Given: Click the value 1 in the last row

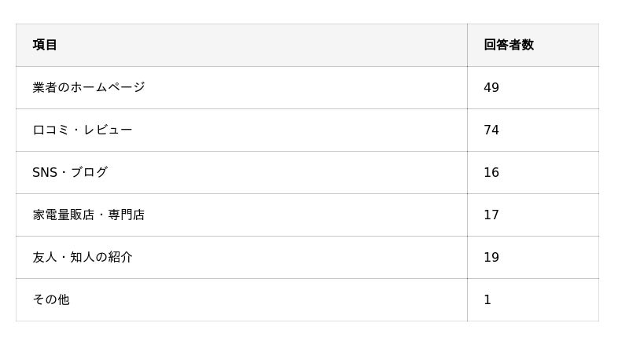Looking at the screenshot, I should [x=487, y=299].
